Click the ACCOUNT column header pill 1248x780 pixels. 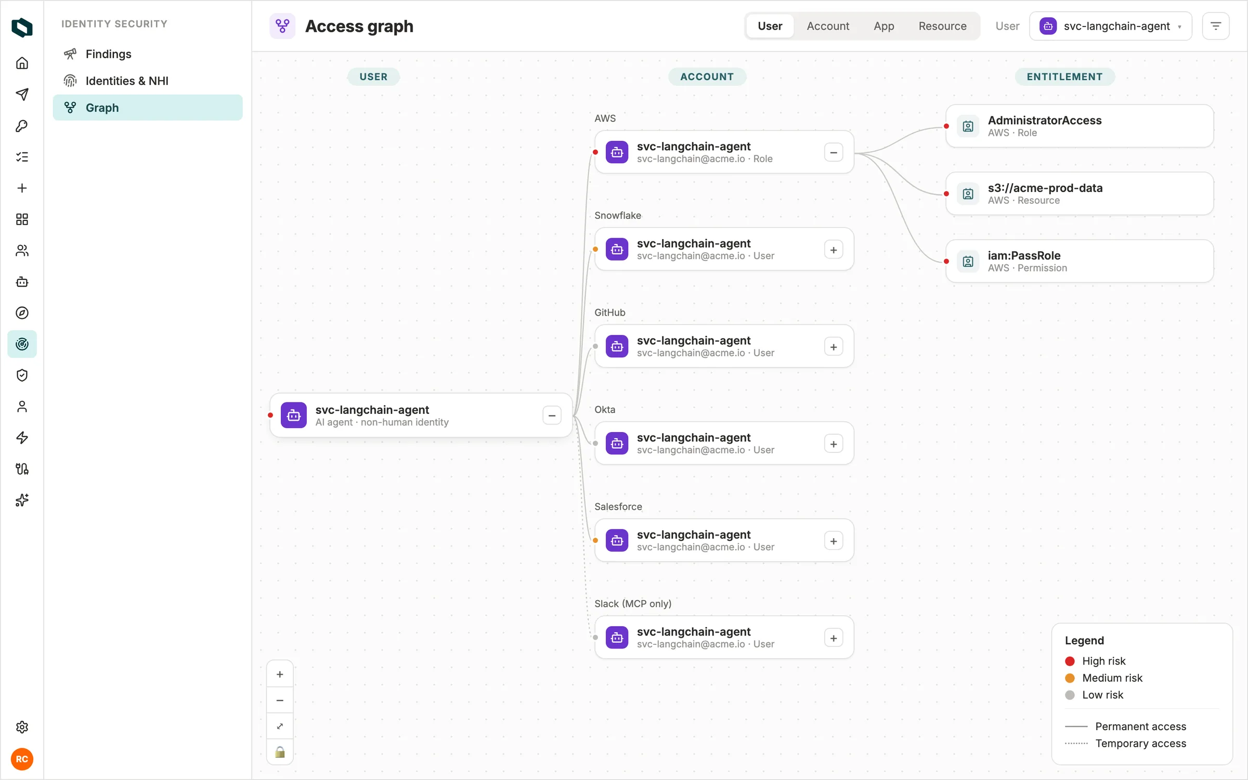point(707,76)
